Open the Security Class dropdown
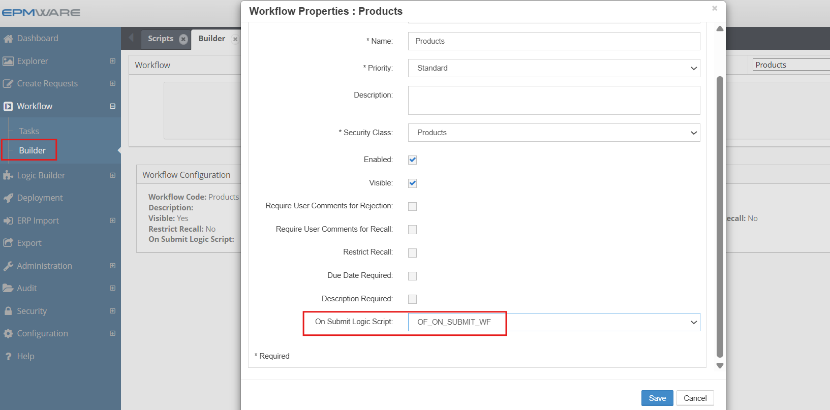This screenshot has height=410, width=830. [554, 133]
